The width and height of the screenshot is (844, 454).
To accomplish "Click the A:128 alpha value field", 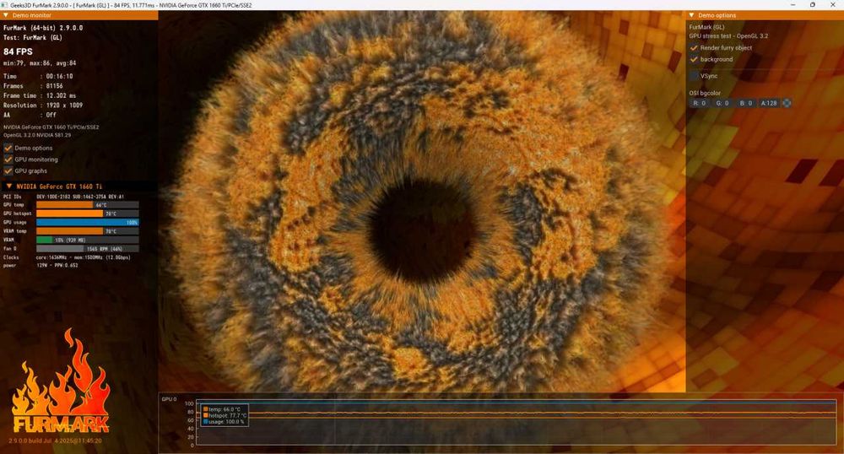I will pyautogui.click(x=769, y=103).
